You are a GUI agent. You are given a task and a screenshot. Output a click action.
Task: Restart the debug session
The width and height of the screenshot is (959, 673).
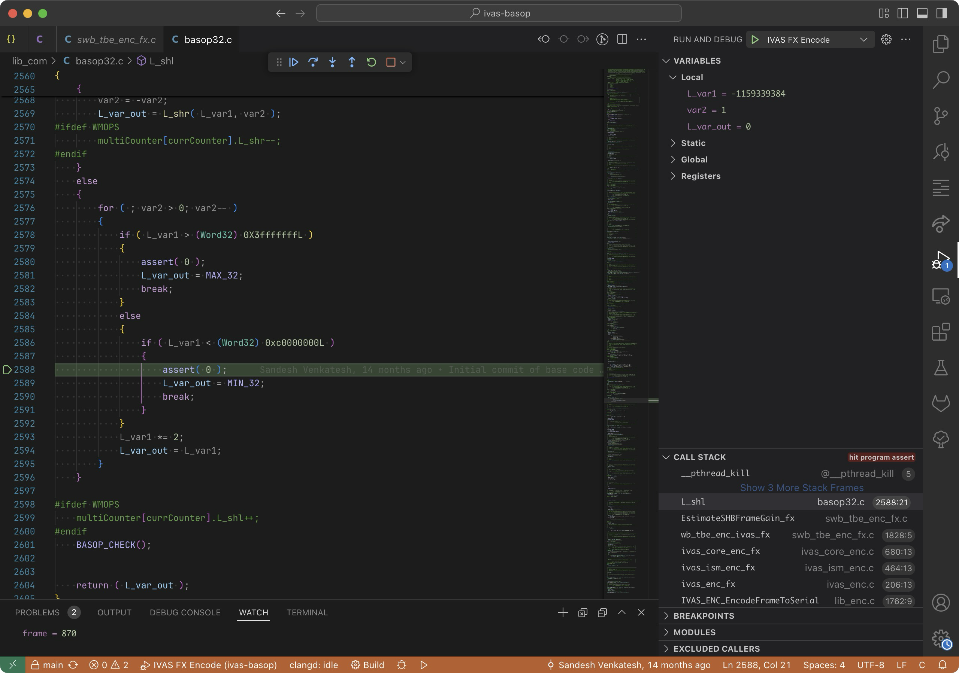click(371, 62)
